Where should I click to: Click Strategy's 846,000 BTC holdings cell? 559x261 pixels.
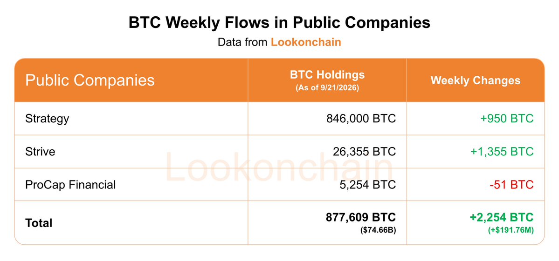pyautogui.click(x=361, y=119)
